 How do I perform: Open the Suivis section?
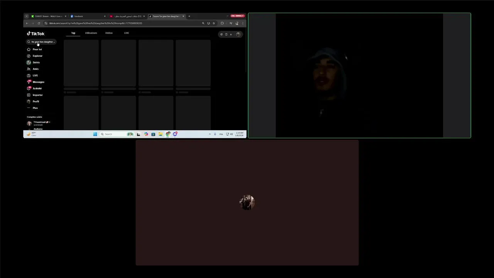[33, 63]
